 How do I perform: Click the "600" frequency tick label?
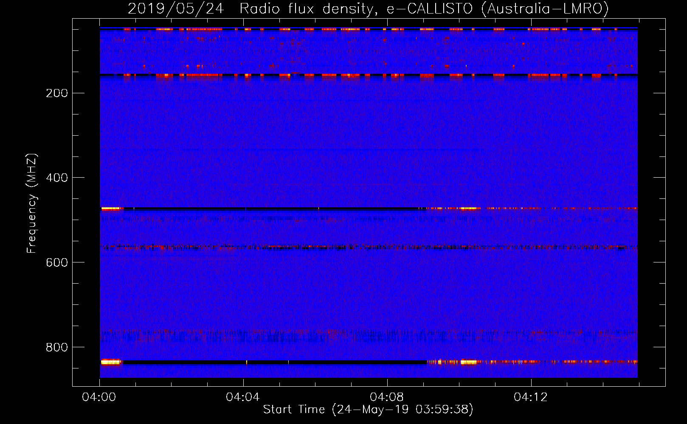pyautogui.click(x=57, y=262)
